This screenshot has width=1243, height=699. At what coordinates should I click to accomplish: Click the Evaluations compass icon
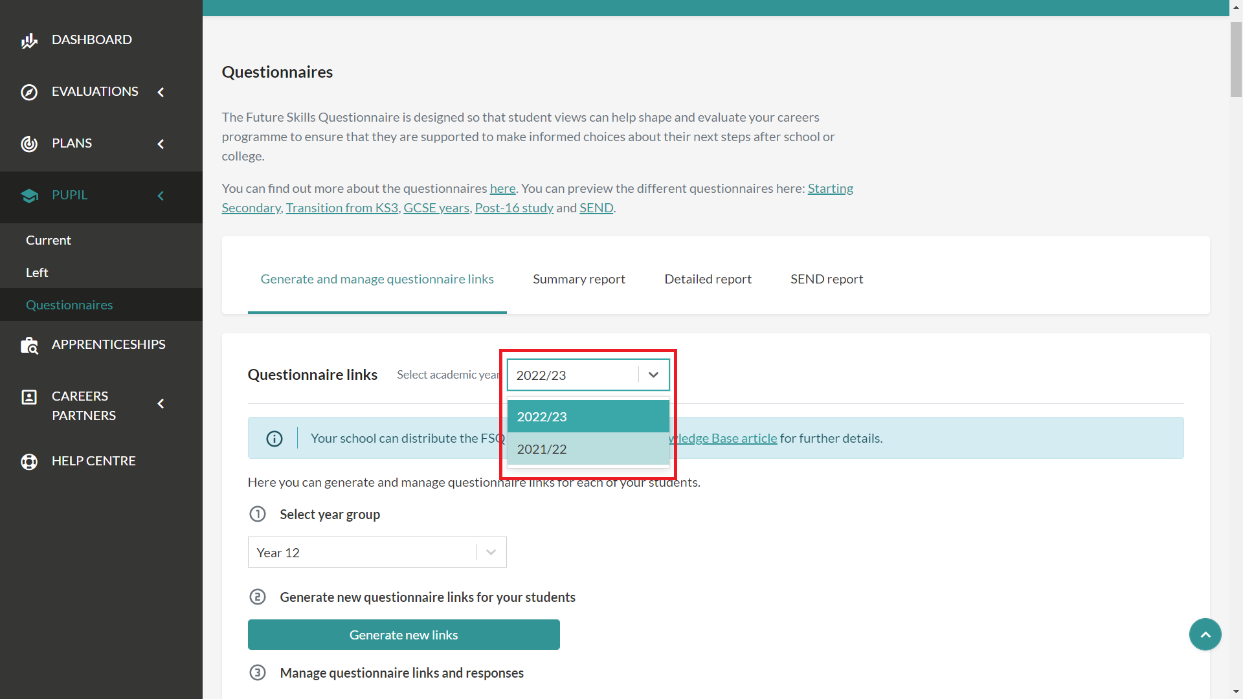click(29, 92)
